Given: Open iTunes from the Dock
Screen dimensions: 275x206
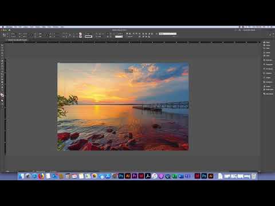Looking at the screenshot, I should coord(154,176).
